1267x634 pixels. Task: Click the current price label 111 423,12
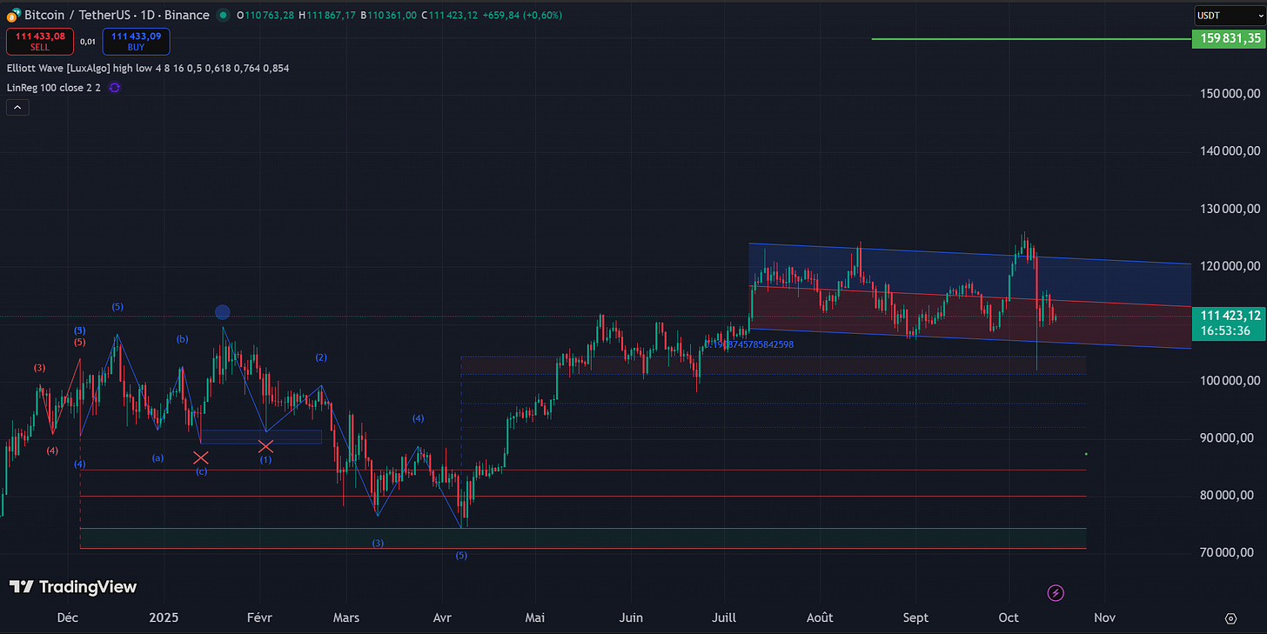(1228, 316)
